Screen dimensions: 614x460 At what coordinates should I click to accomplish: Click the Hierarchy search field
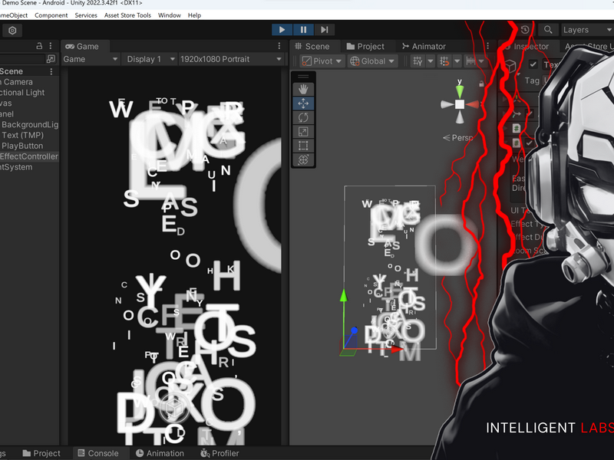pyautogui.click(x=22, y=59)
